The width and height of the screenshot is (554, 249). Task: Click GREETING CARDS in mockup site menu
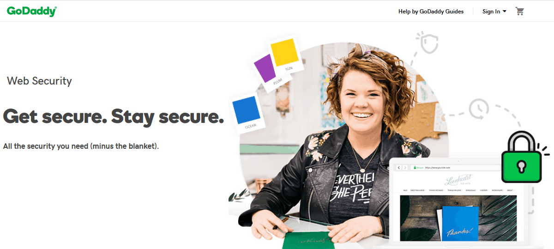pyautogui.click(x=418, y=190)
